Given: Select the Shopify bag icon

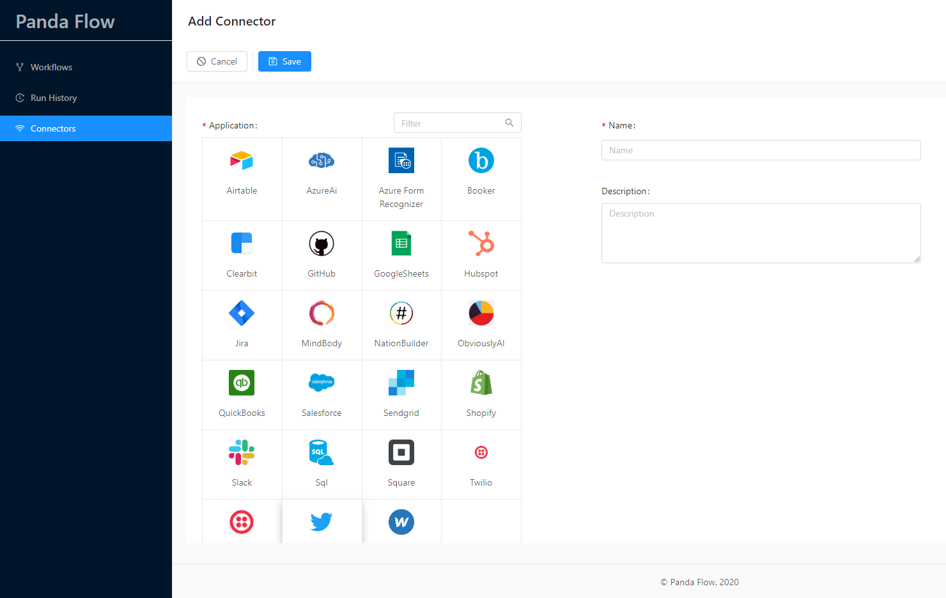Looking at the screenshot, I should coord(481,383).
